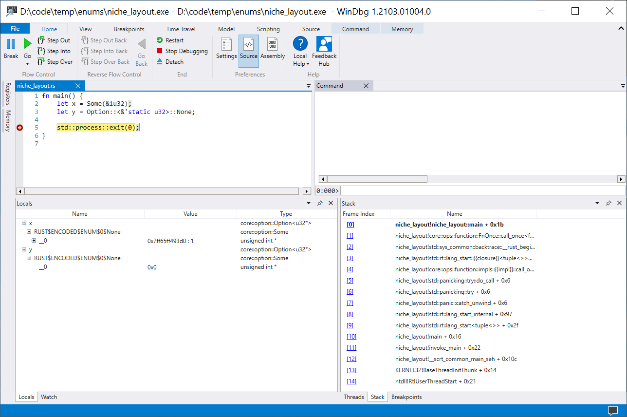The image size is (627, 417).
Task: Switch to the Time Travel ribbon tab
Action: pos(181,29)
